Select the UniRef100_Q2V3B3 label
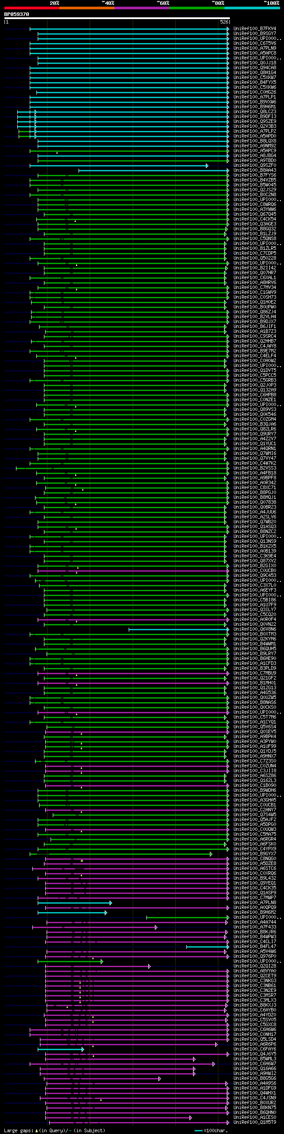Image resolution: width=284 pixels, height=1134 pixels. point(255,126)
